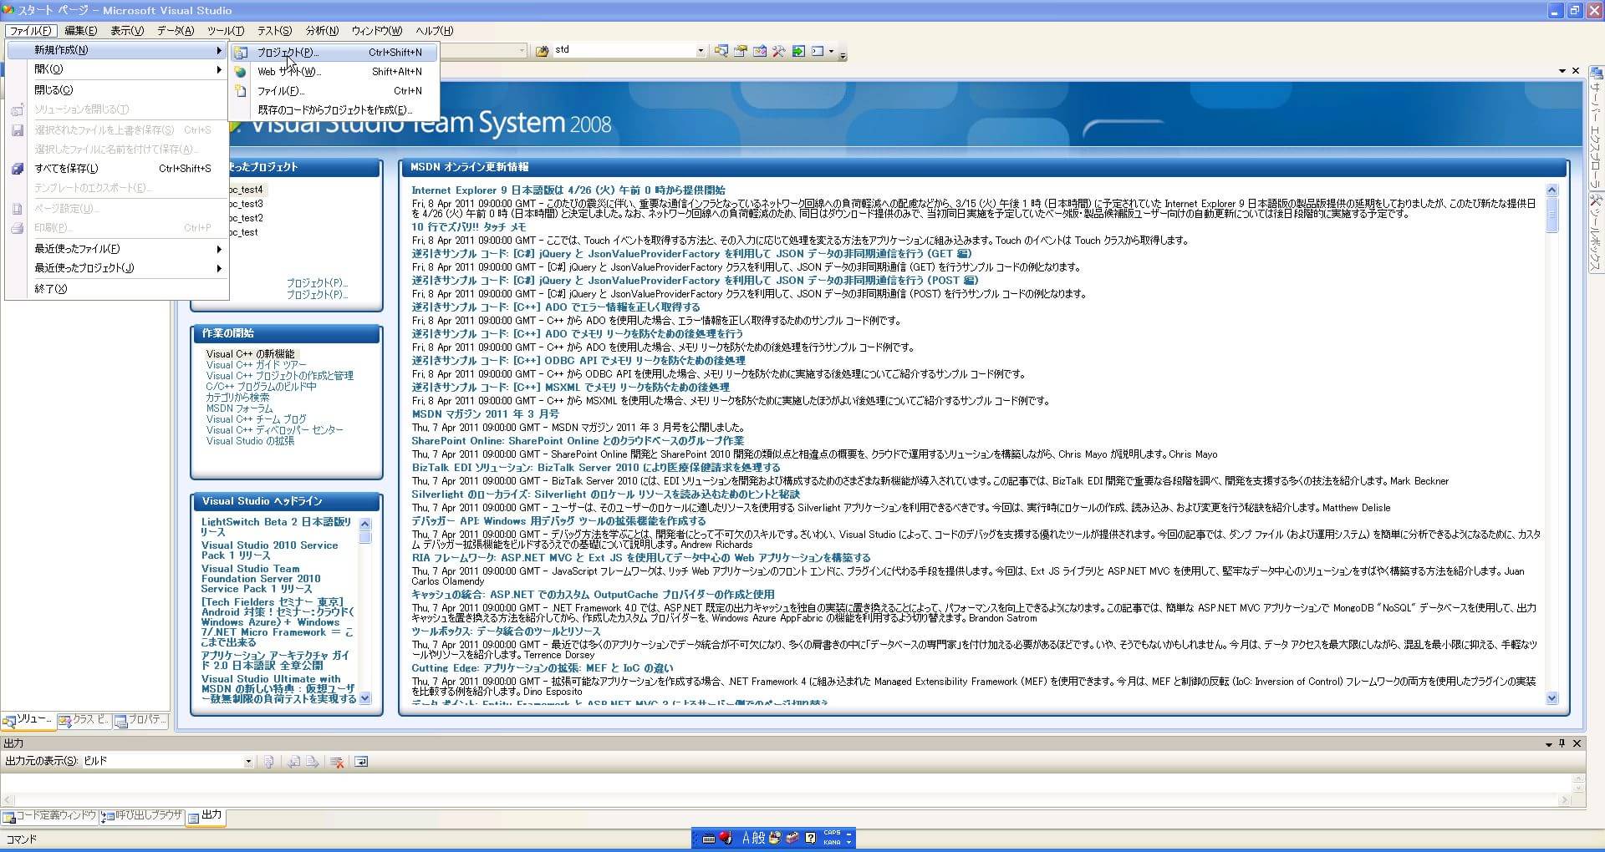1605x852 pixels.
Task: Open LightSwitch Beta 2 日本語版リリース headline
Action: pos(276,527)
